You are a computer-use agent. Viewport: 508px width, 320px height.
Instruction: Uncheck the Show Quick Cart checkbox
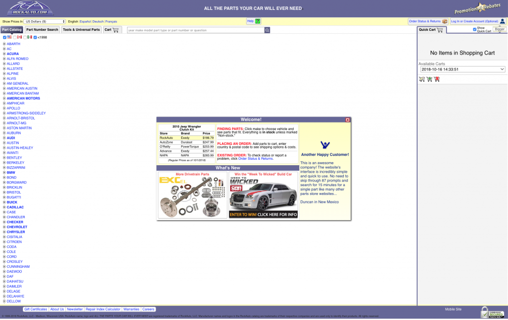[475, 29]
